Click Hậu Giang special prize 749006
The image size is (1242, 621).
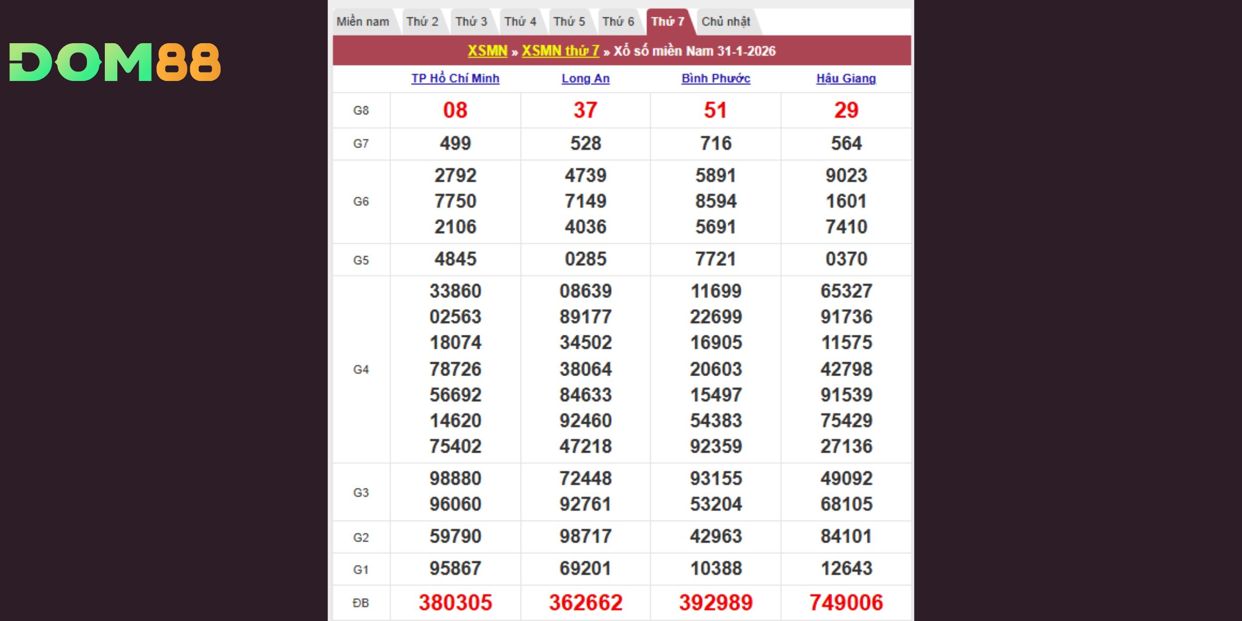846,603
